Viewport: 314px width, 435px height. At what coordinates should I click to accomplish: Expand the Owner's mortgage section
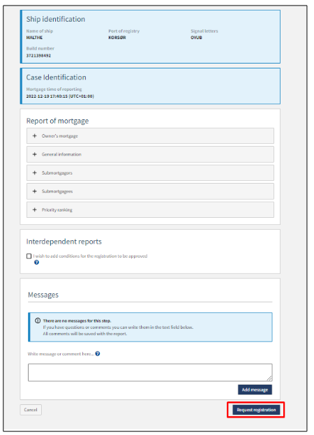tap(150, 135)
